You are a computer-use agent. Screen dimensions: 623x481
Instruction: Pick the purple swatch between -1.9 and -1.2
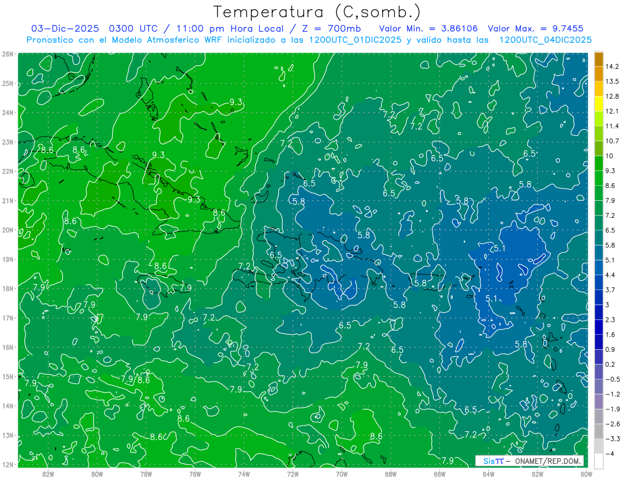599,401
